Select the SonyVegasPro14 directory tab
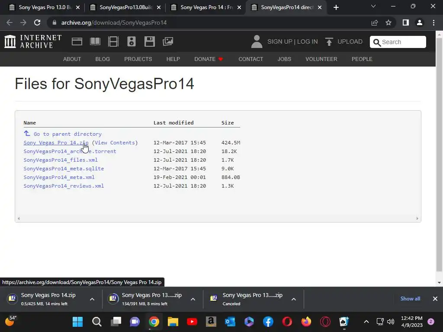This screenshot has height=332, width=443. click(x=287, y=7)
